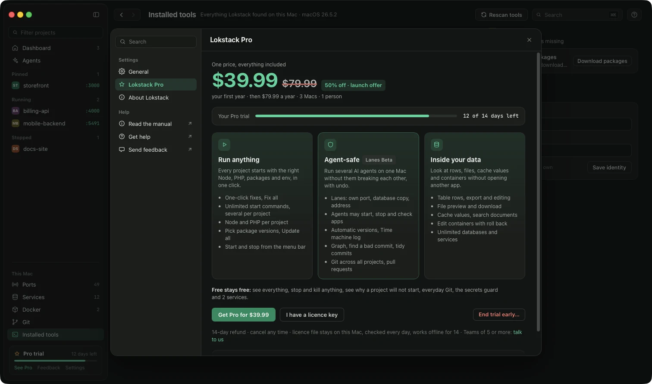Open the Docker section
Screen dimensions: 652x384
(x=56, y=309)
